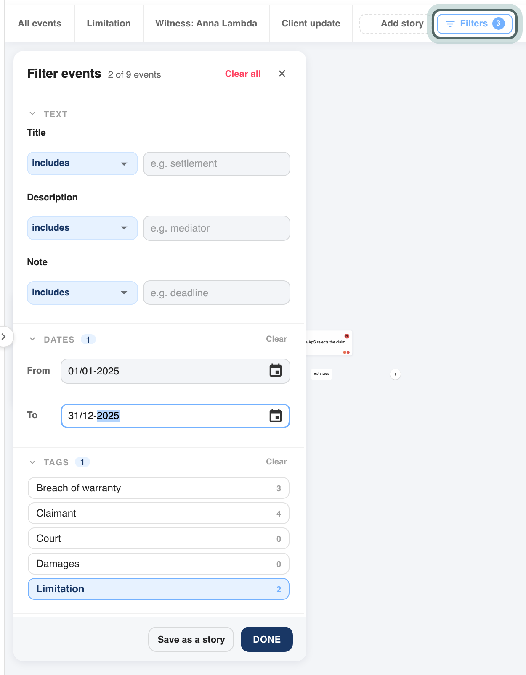Open the Note includes dropdown
526x675 pixels.
[82, 293]
